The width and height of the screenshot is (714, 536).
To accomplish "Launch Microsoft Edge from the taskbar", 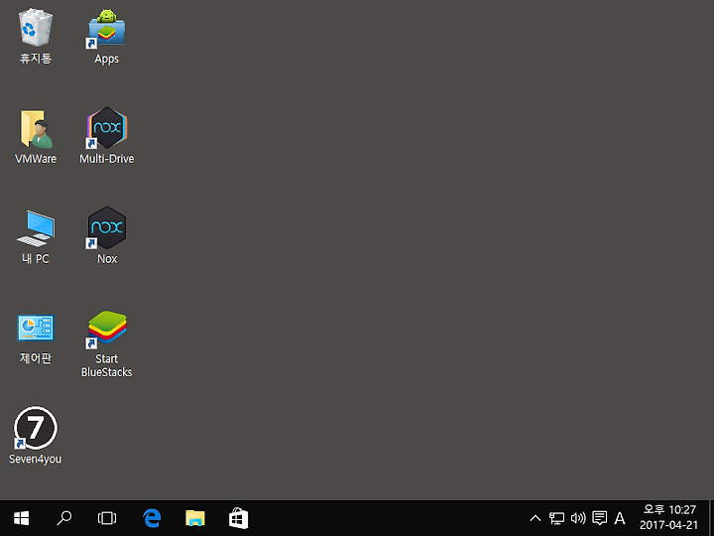I will click(152, 518).
